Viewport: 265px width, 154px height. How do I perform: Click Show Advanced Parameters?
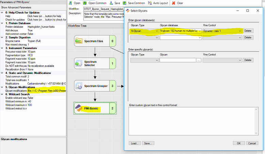coord(16,7)
